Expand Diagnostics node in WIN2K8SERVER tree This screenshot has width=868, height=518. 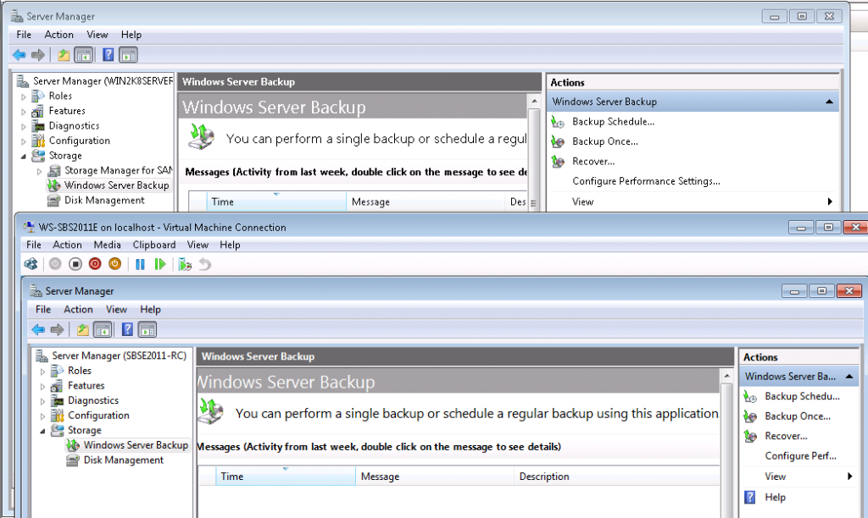23,126
